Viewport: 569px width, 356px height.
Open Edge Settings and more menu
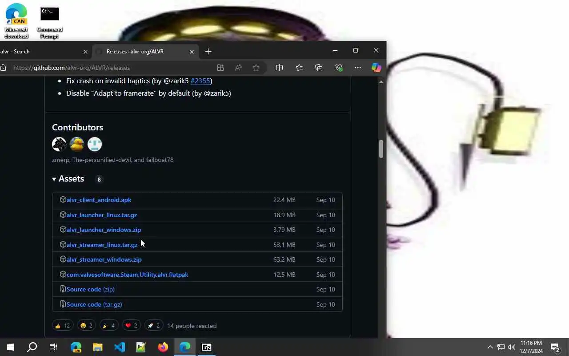pos(358,68)
